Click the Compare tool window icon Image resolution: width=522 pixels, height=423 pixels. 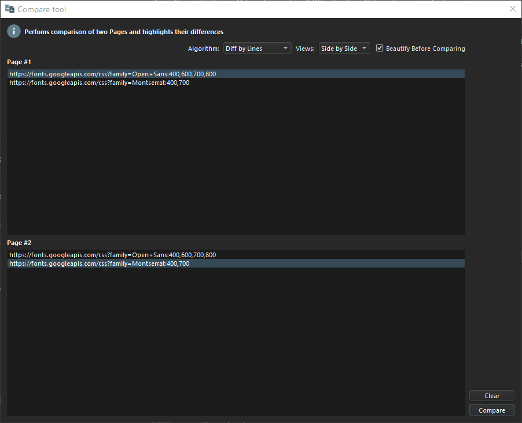coord(9,9)
